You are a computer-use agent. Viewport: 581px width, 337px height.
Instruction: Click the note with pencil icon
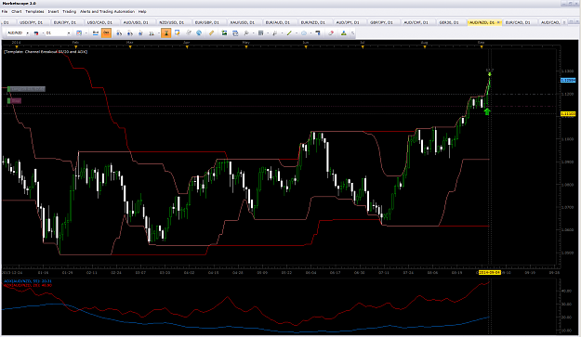coord(178,32)
